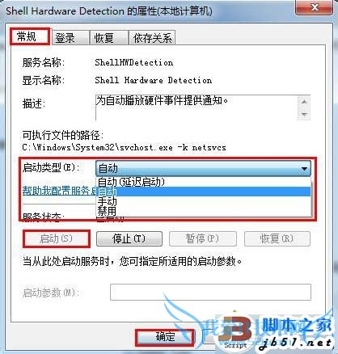Open the 登录 tab
Screen dimensions: 338x354
70,37
